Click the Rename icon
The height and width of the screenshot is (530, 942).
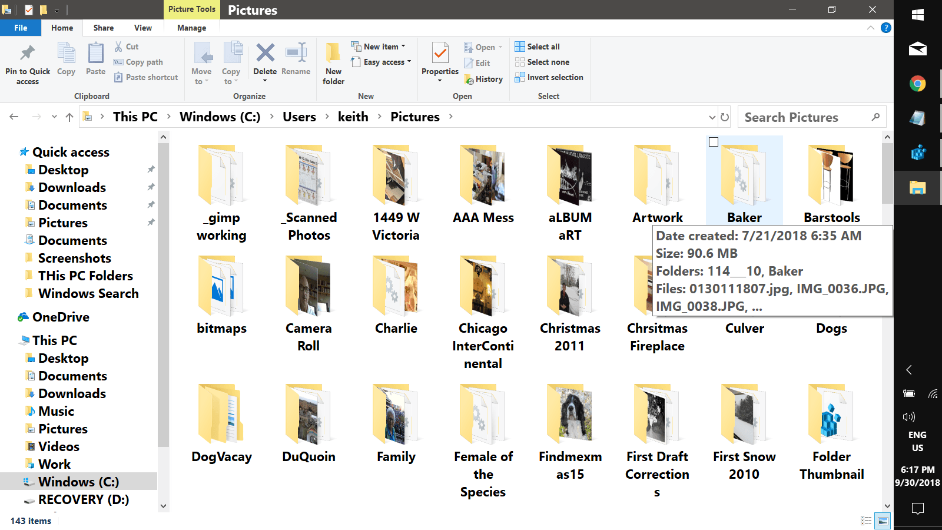(x=296, y=53)
